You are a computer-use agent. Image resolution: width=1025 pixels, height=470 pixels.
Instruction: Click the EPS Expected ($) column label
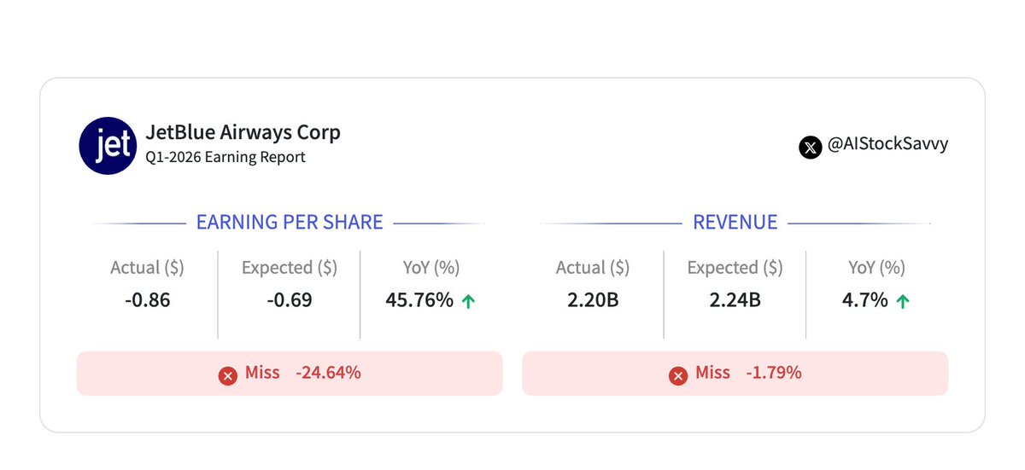pyautogui.click(x=289, y=268)
